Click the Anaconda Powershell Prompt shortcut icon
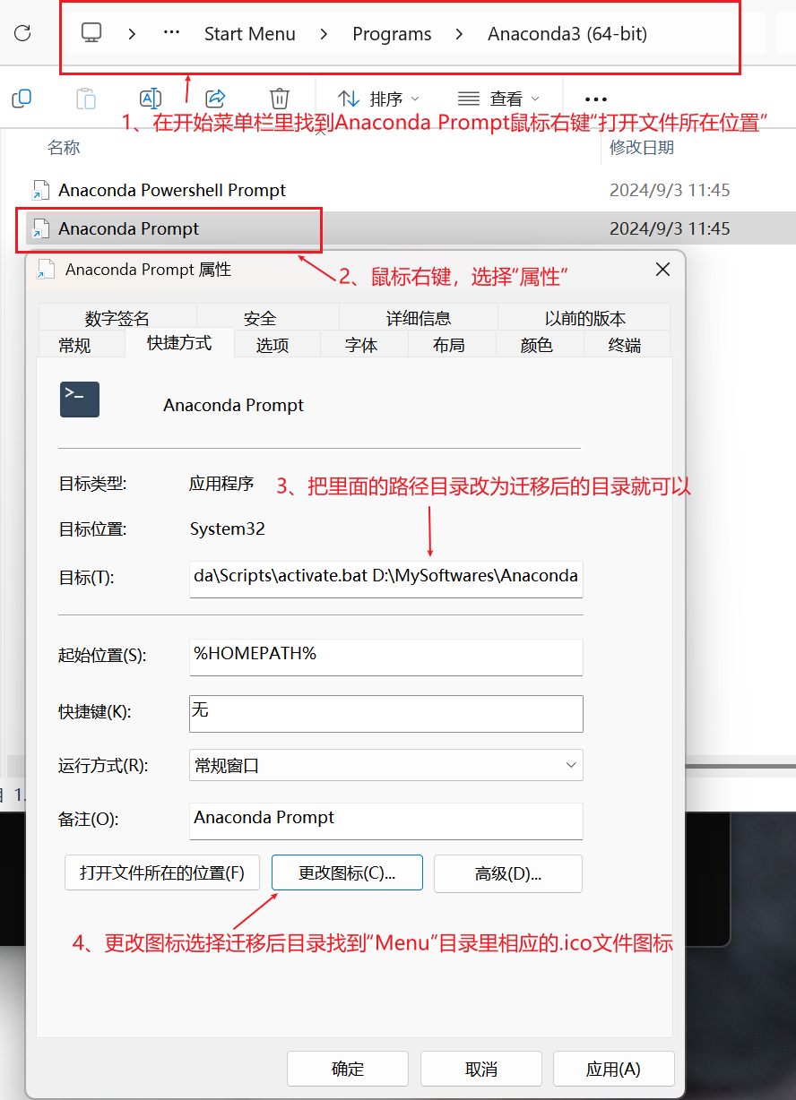Viewport: 796px width, 1100px height. pyautogui.click(x=40, y=190)
